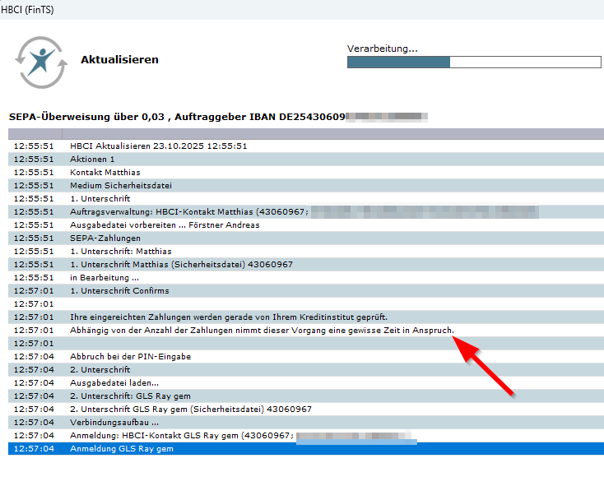Select the 'Ihre eingereichten Zahlungen' message row
The width and height of the screenshot is (604, 486).
click(228, 317)
